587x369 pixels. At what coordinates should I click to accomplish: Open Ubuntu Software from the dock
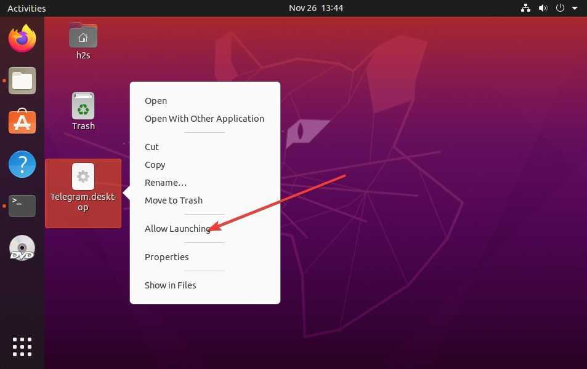pyautogui.click(x=22, y=121)
